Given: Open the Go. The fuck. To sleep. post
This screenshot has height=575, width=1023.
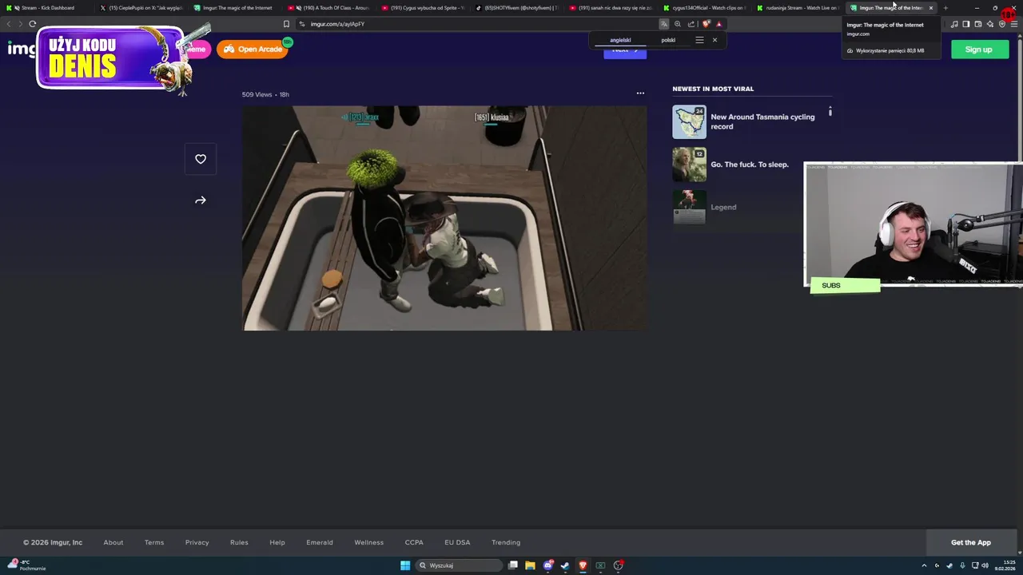Looking at the screenshot, I should coord(750,165).
